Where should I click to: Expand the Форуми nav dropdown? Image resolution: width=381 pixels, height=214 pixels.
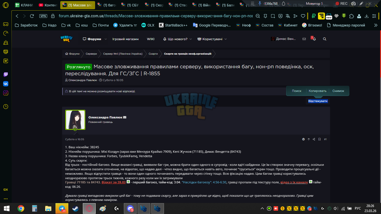[x=106, y=39]
